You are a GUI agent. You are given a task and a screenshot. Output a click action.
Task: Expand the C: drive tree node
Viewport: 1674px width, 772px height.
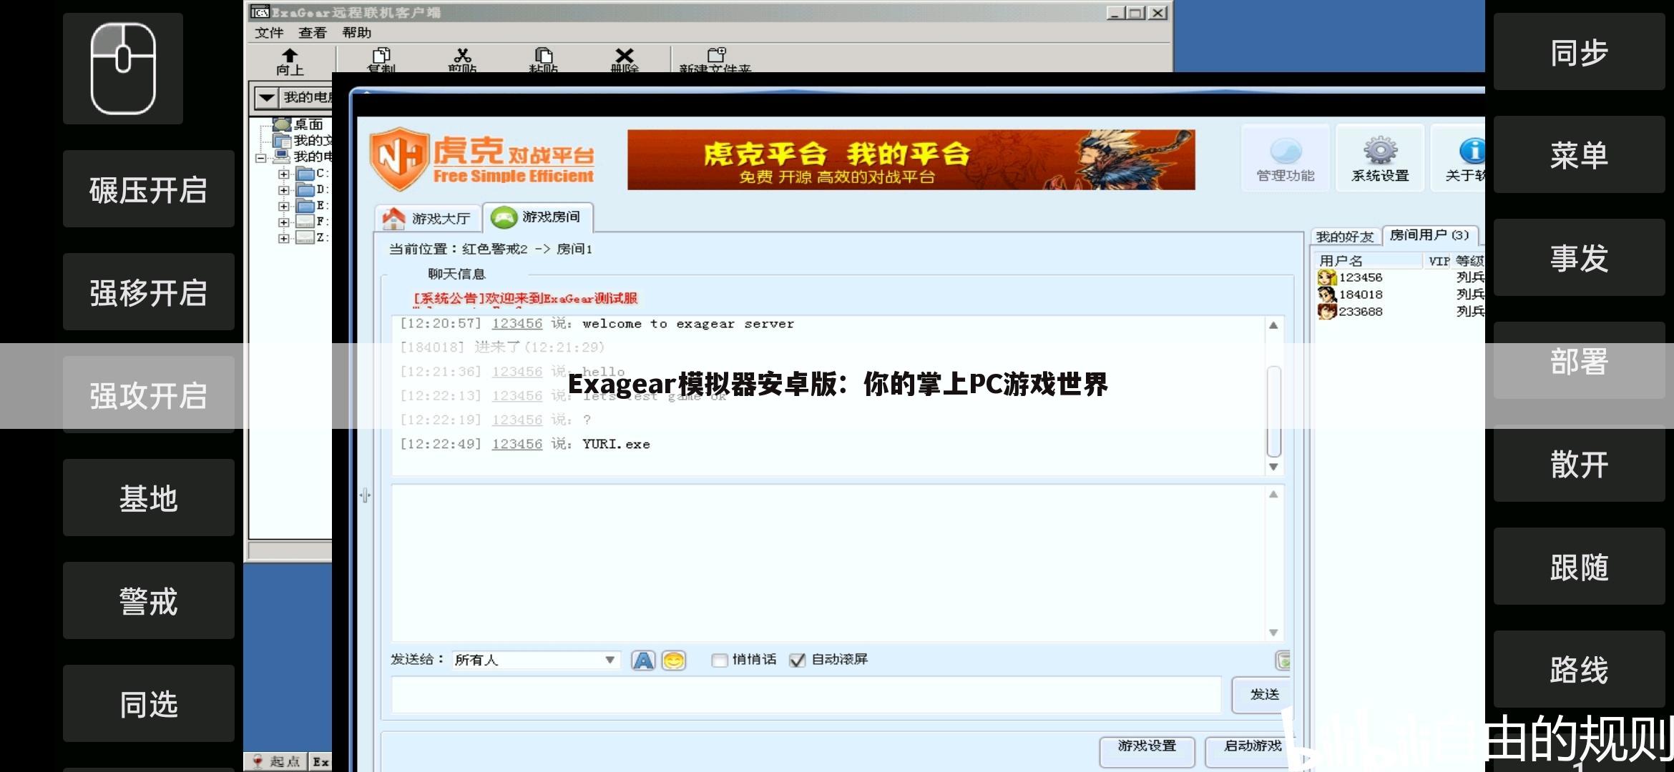tap(284, 174)
